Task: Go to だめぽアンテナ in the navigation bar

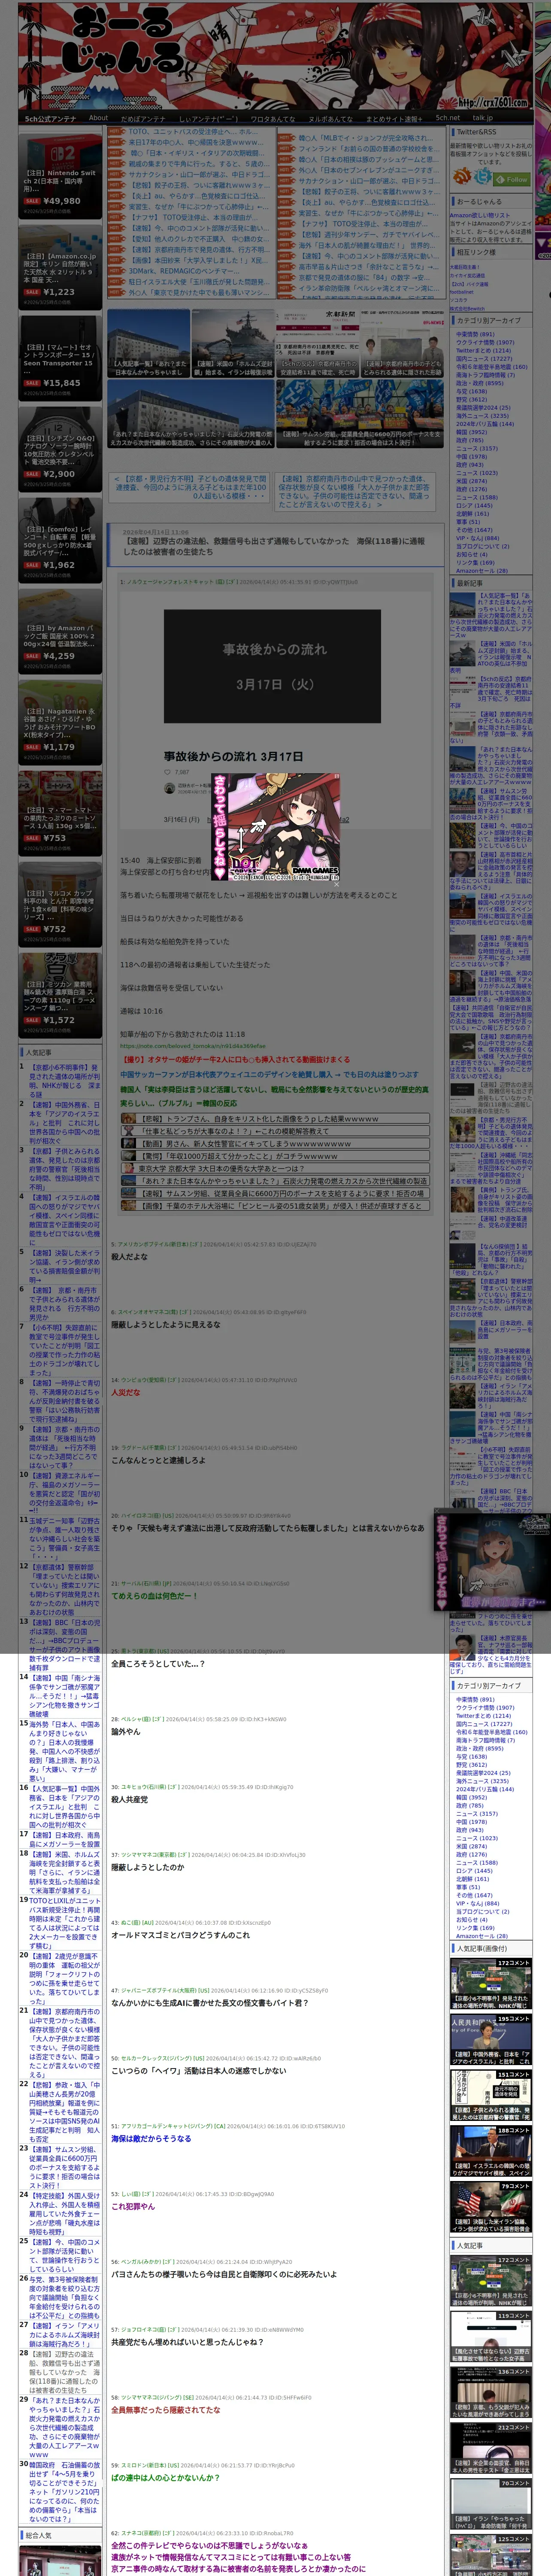Action: (143, 119)
